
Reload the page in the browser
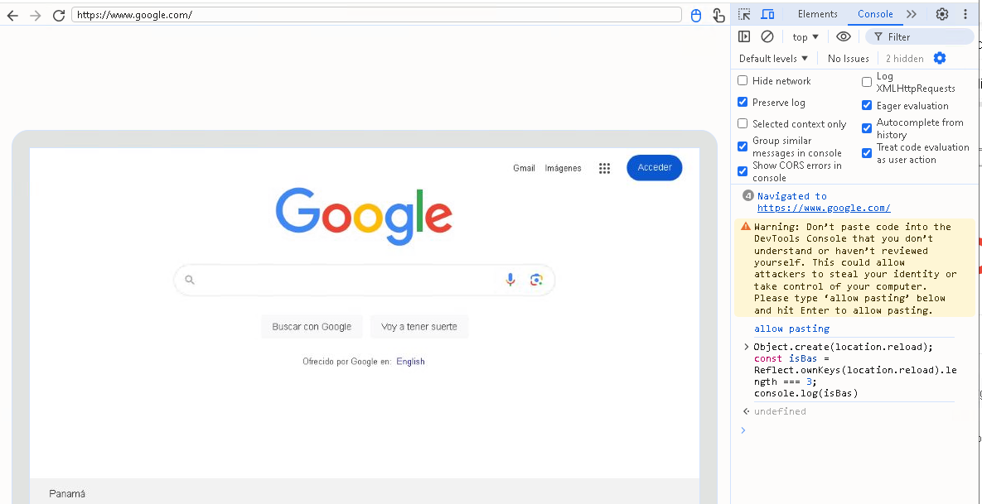click(x=59, y=15)
